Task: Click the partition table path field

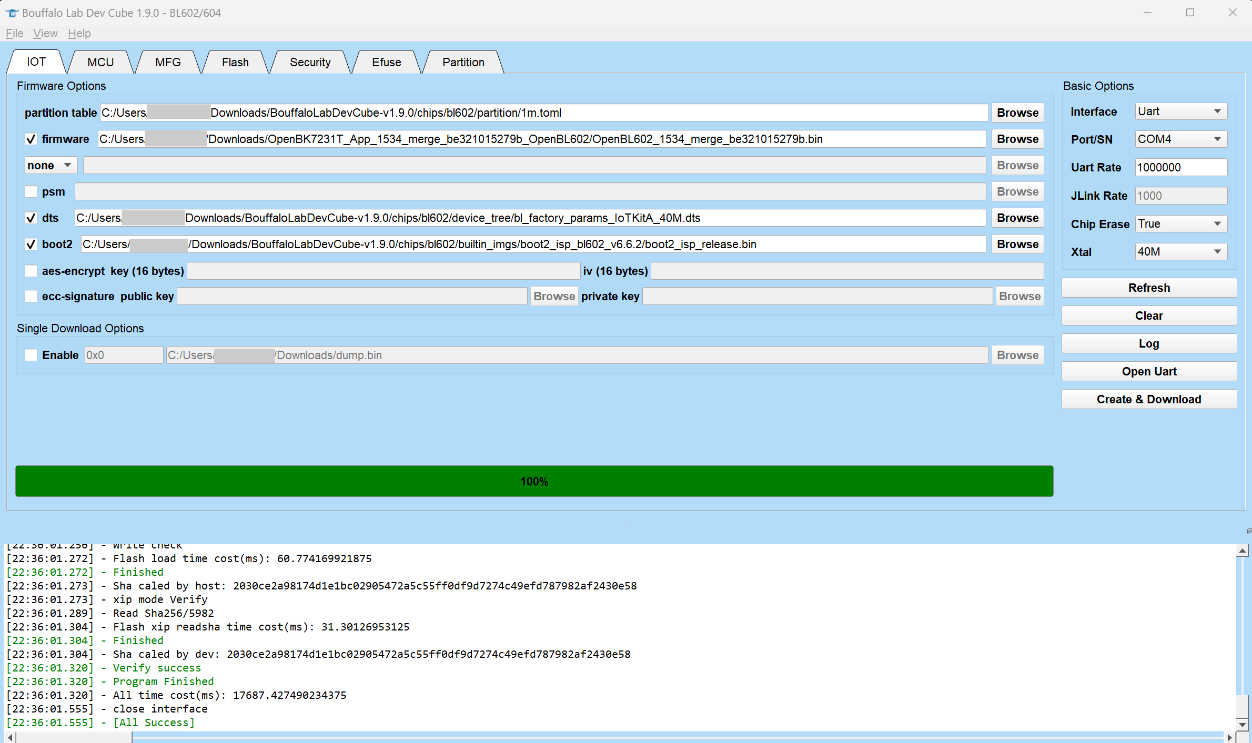Action: [544, 113]
